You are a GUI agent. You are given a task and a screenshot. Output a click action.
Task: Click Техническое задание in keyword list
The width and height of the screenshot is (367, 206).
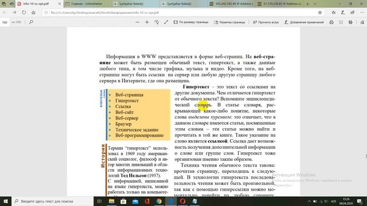pyautogui.click(x=137, y=130)
